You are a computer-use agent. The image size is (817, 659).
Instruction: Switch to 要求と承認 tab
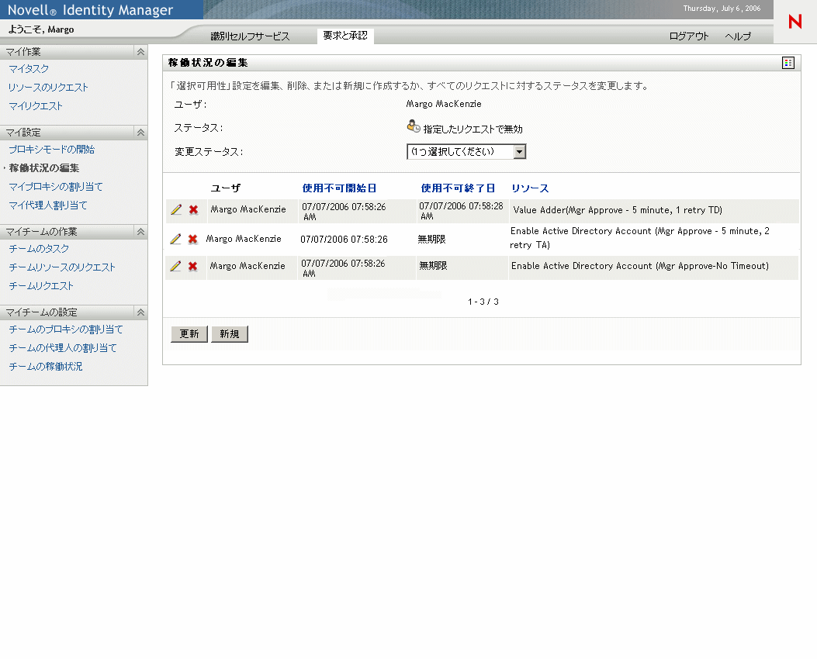(345, 36)
